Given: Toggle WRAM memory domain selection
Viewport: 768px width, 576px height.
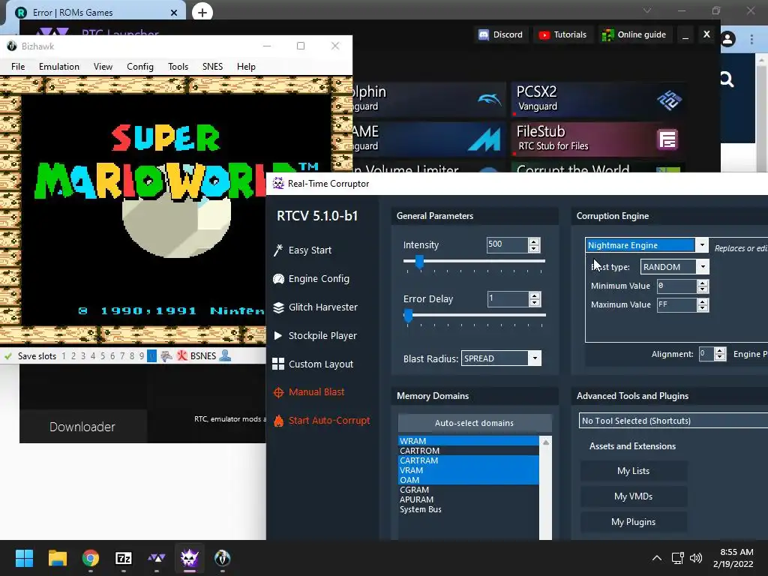Looking at the screenshot, I should pyautogui.click(x=469, y=441).
